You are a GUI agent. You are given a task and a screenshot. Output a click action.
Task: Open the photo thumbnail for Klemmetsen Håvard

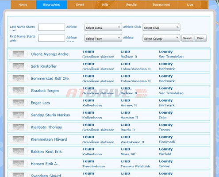tap(18, 139)
